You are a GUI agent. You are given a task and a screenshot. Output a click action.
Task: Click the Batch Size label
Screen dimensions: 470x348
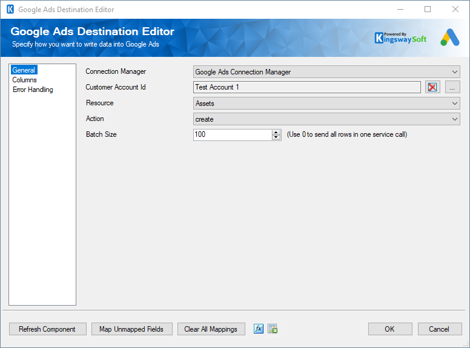(x=101, y=134)
